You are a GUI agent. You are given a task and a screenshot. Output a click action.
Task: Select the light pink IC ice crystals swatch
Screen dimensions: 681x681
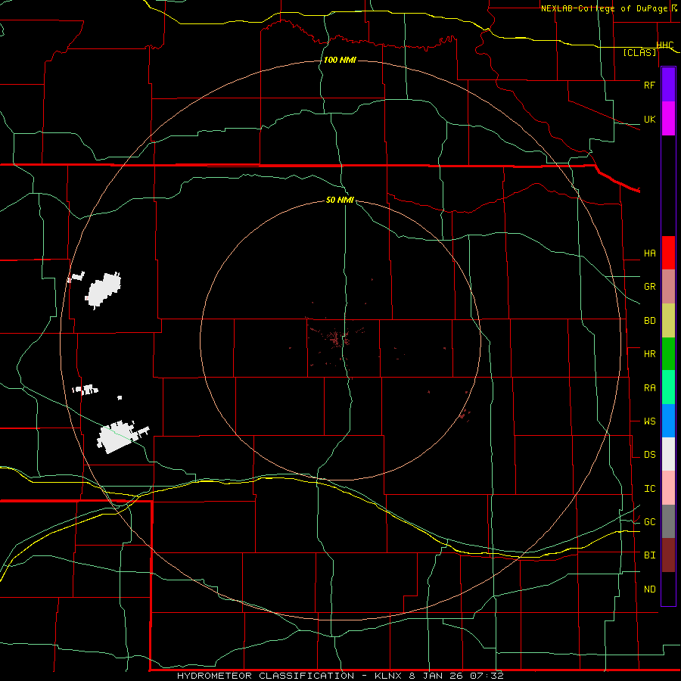(x=668, y=488)
